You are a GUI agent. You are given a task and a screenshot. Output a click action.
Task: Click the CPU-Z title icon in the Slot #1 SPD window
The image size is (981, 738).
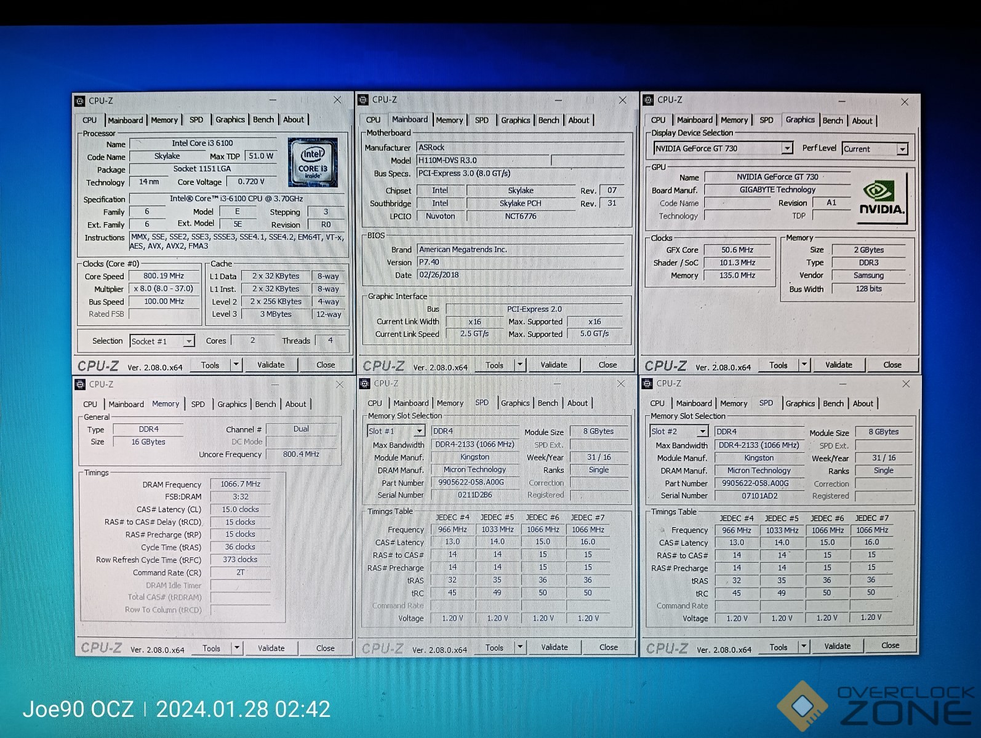(x=364, y=383)
